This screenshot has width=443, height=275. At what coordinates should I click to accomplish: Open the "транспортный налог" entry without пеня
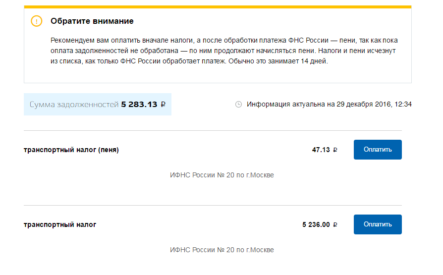point(60,225)
